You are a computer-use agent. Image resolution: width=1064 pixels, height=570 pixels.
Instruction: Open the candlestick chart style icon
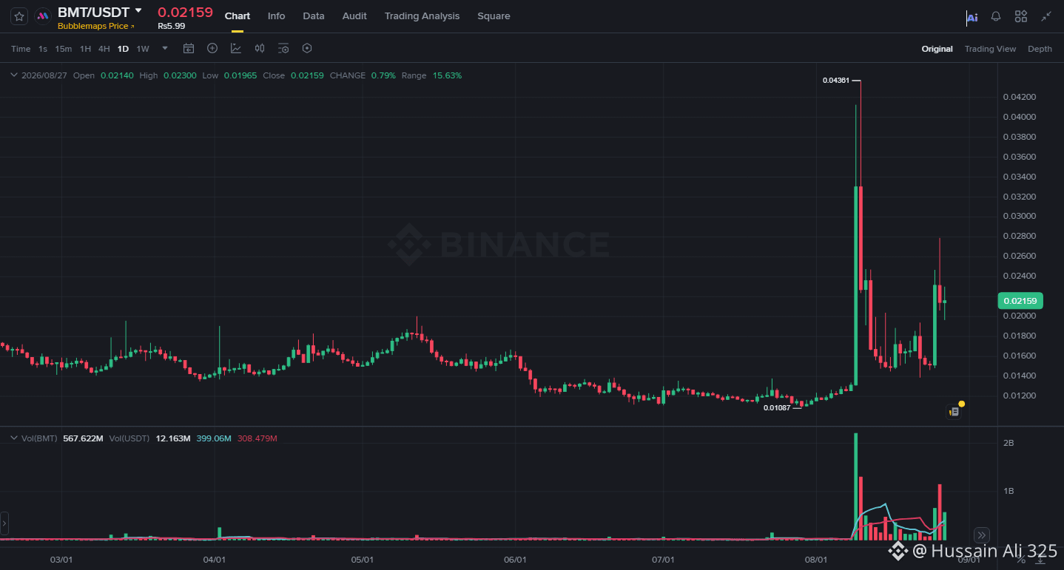click(x=260, y=49)
